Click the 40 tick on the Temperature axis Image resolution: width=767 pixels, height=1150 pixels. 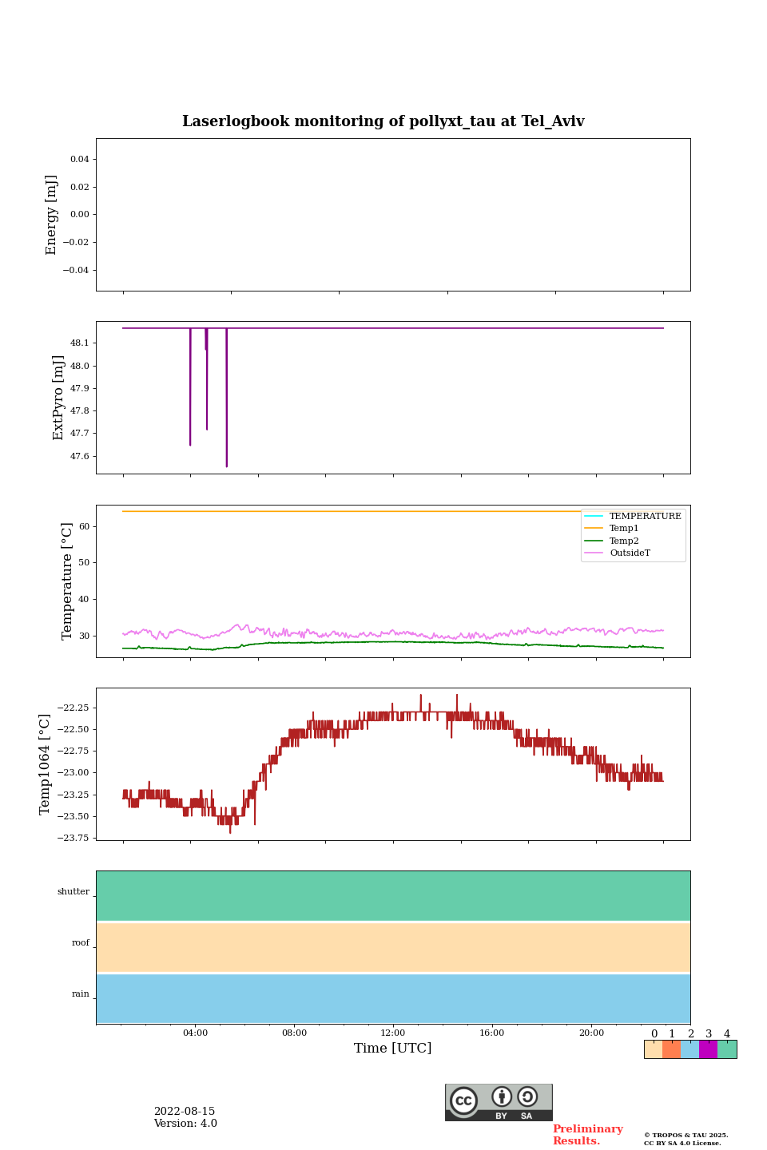point(84,599)
